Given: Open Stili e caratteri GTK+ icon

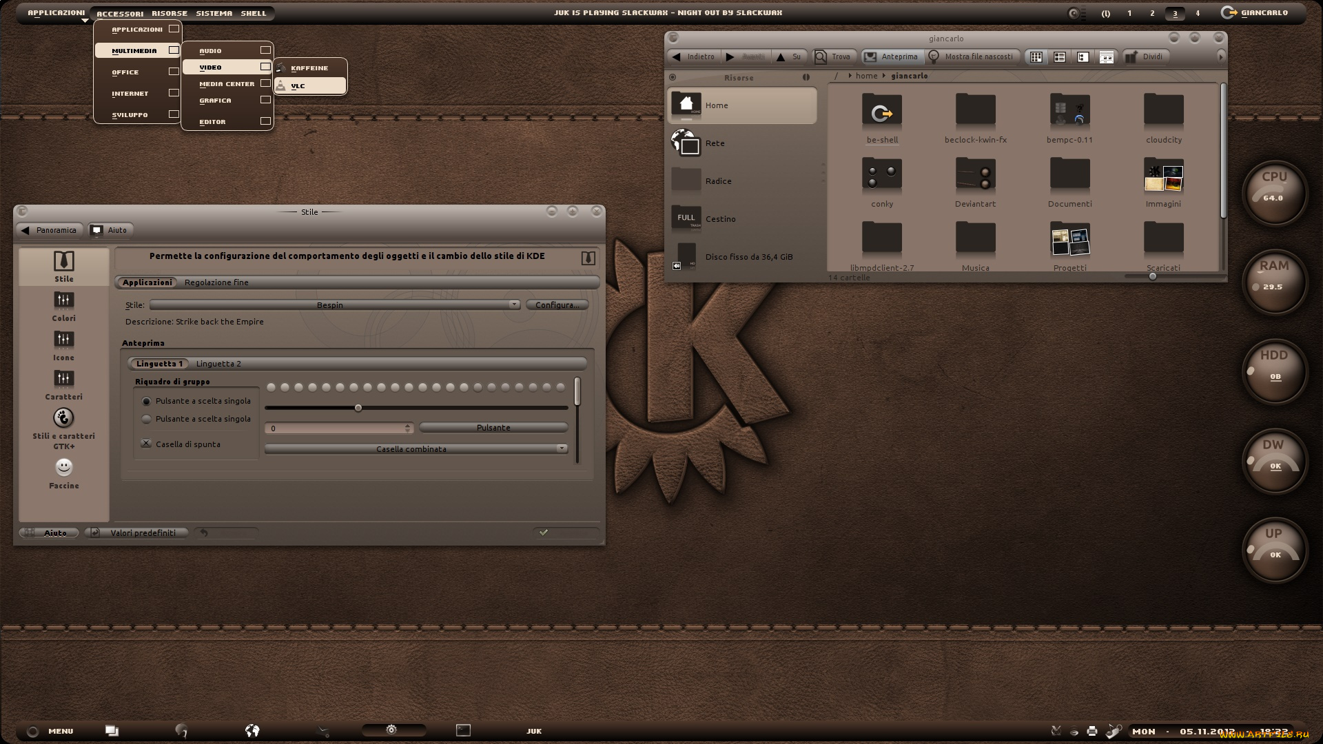Looking at the screenshot, I should [63, 418].
